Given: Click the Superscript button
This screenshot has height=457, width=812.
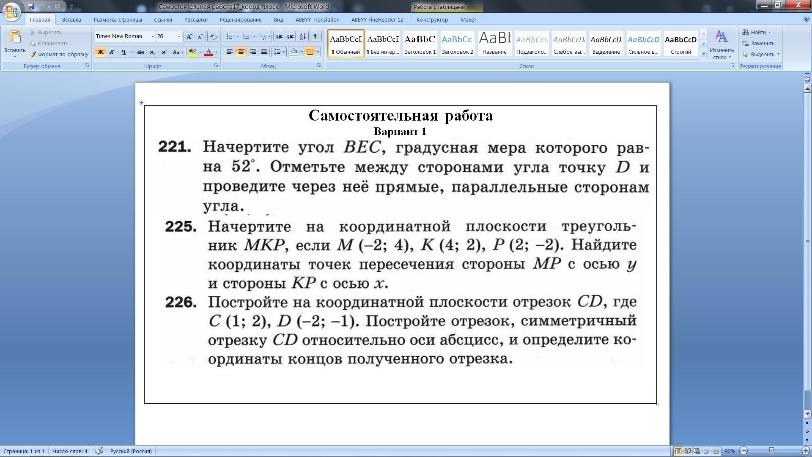Looking at the screenshot, I should (164, 52).
